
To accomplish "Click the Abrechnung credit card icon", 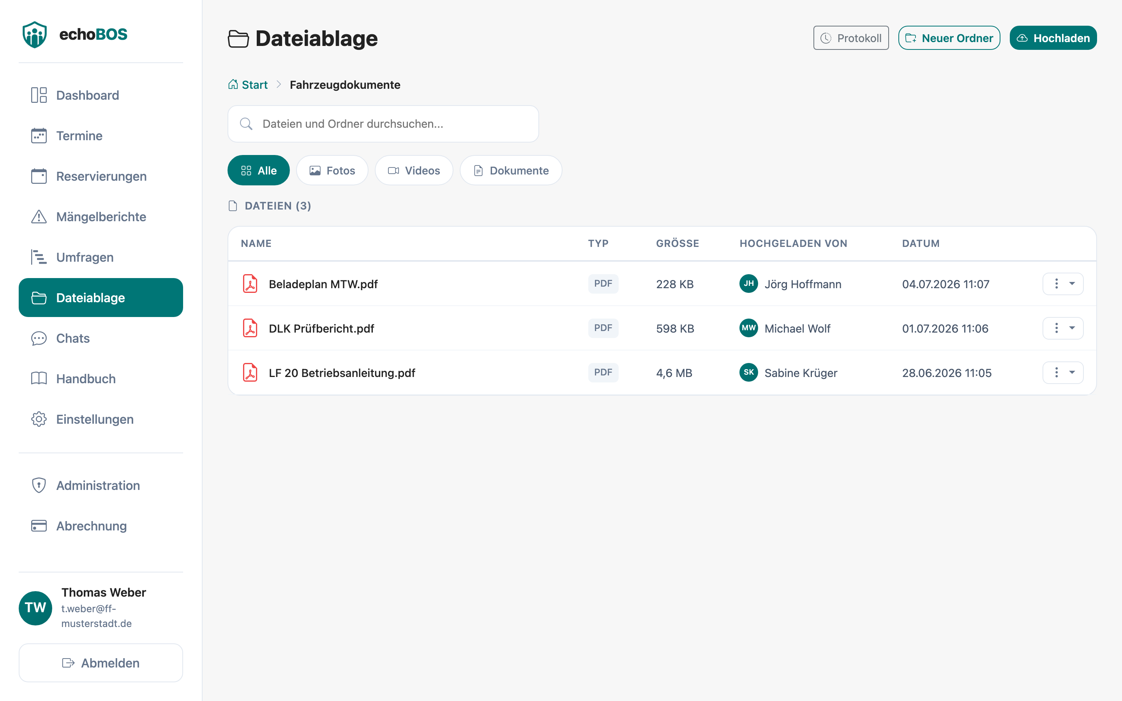I will [x=39, y=526].
